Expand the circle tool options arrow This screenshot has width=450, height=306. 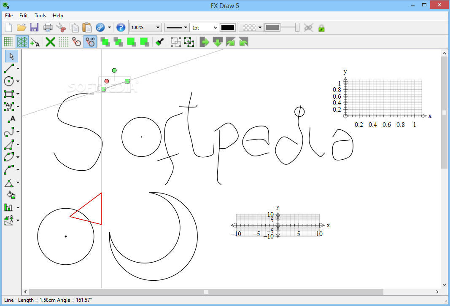(18, 81)
